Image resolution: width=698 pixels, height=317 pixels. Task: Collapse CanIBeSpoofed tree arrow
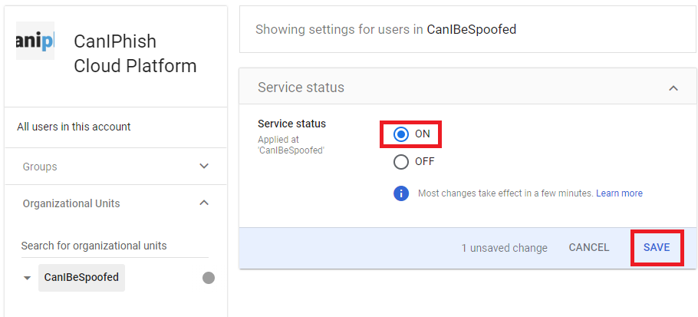(27, 278)
